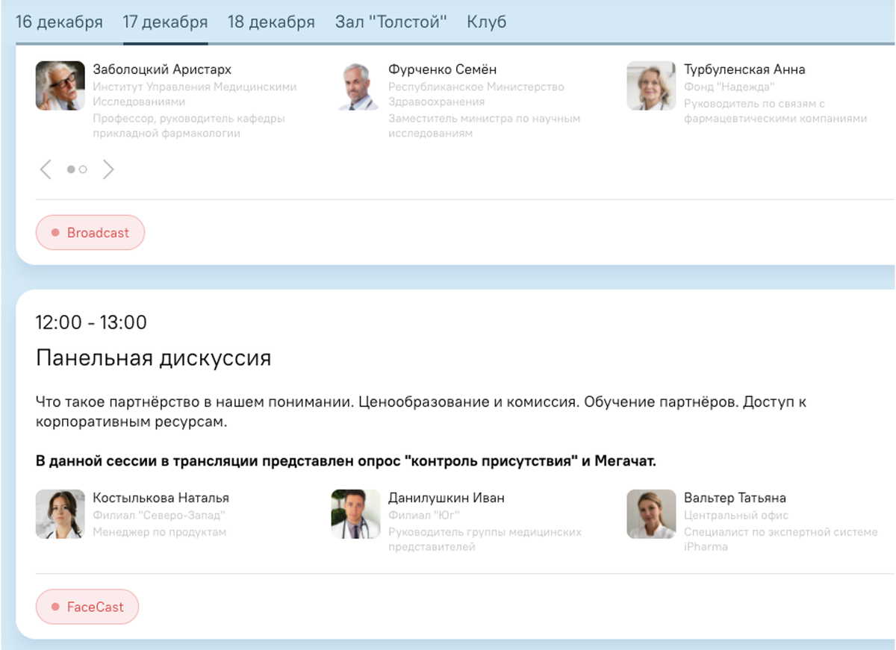Click the bold "контроль присутствия" notice text
This screenshot has width=896, height=650.
point(346,461)
